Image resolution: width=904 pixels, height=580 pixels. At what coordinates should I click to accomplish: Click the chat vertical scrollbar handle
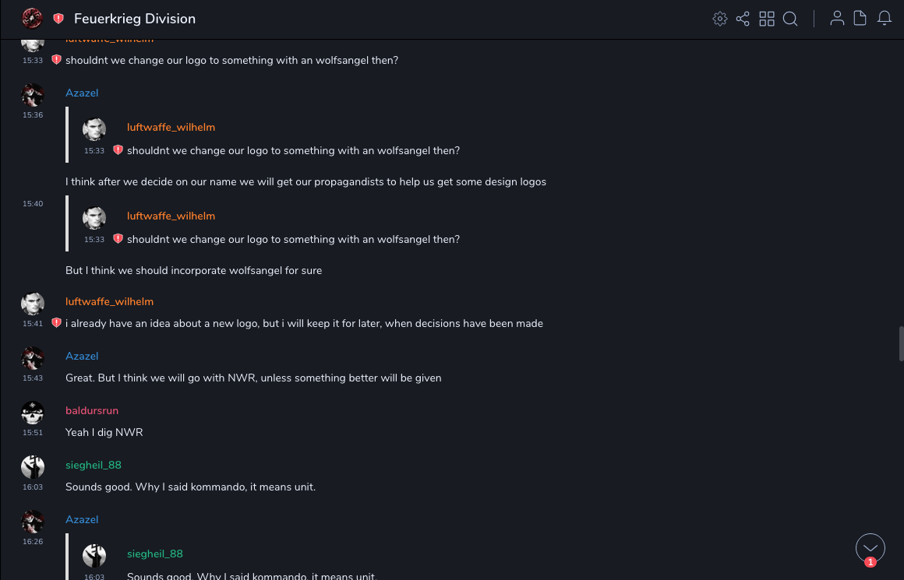coord(901,344)
